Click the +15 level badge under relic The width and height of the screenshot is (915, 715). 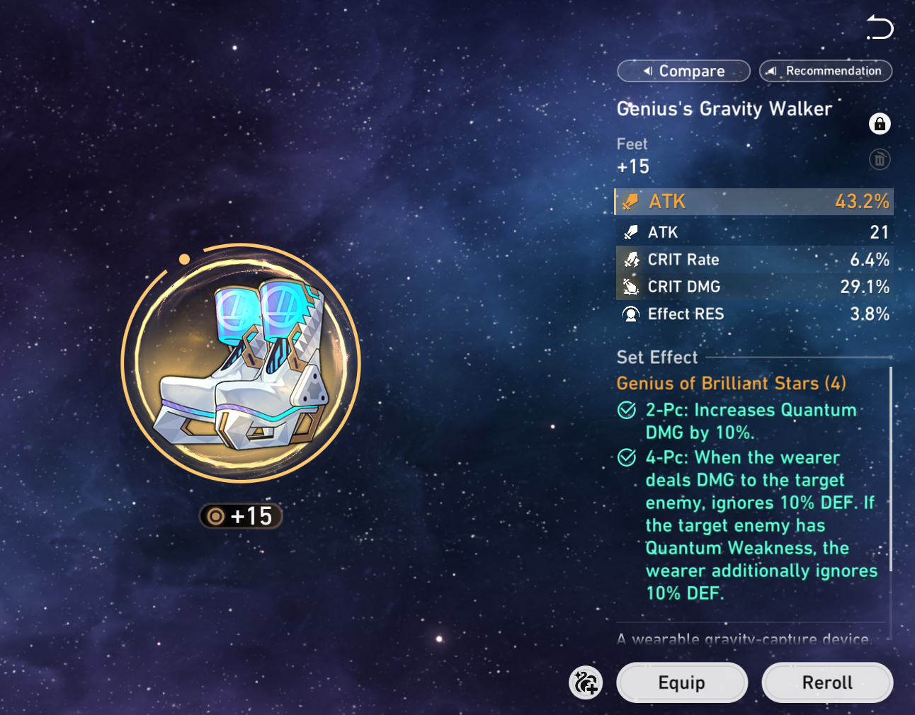pos(241,516)
